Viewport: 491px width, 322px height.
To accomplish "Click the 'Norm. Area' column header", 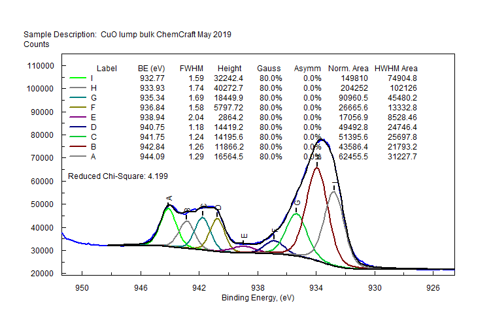I will 348,69.
